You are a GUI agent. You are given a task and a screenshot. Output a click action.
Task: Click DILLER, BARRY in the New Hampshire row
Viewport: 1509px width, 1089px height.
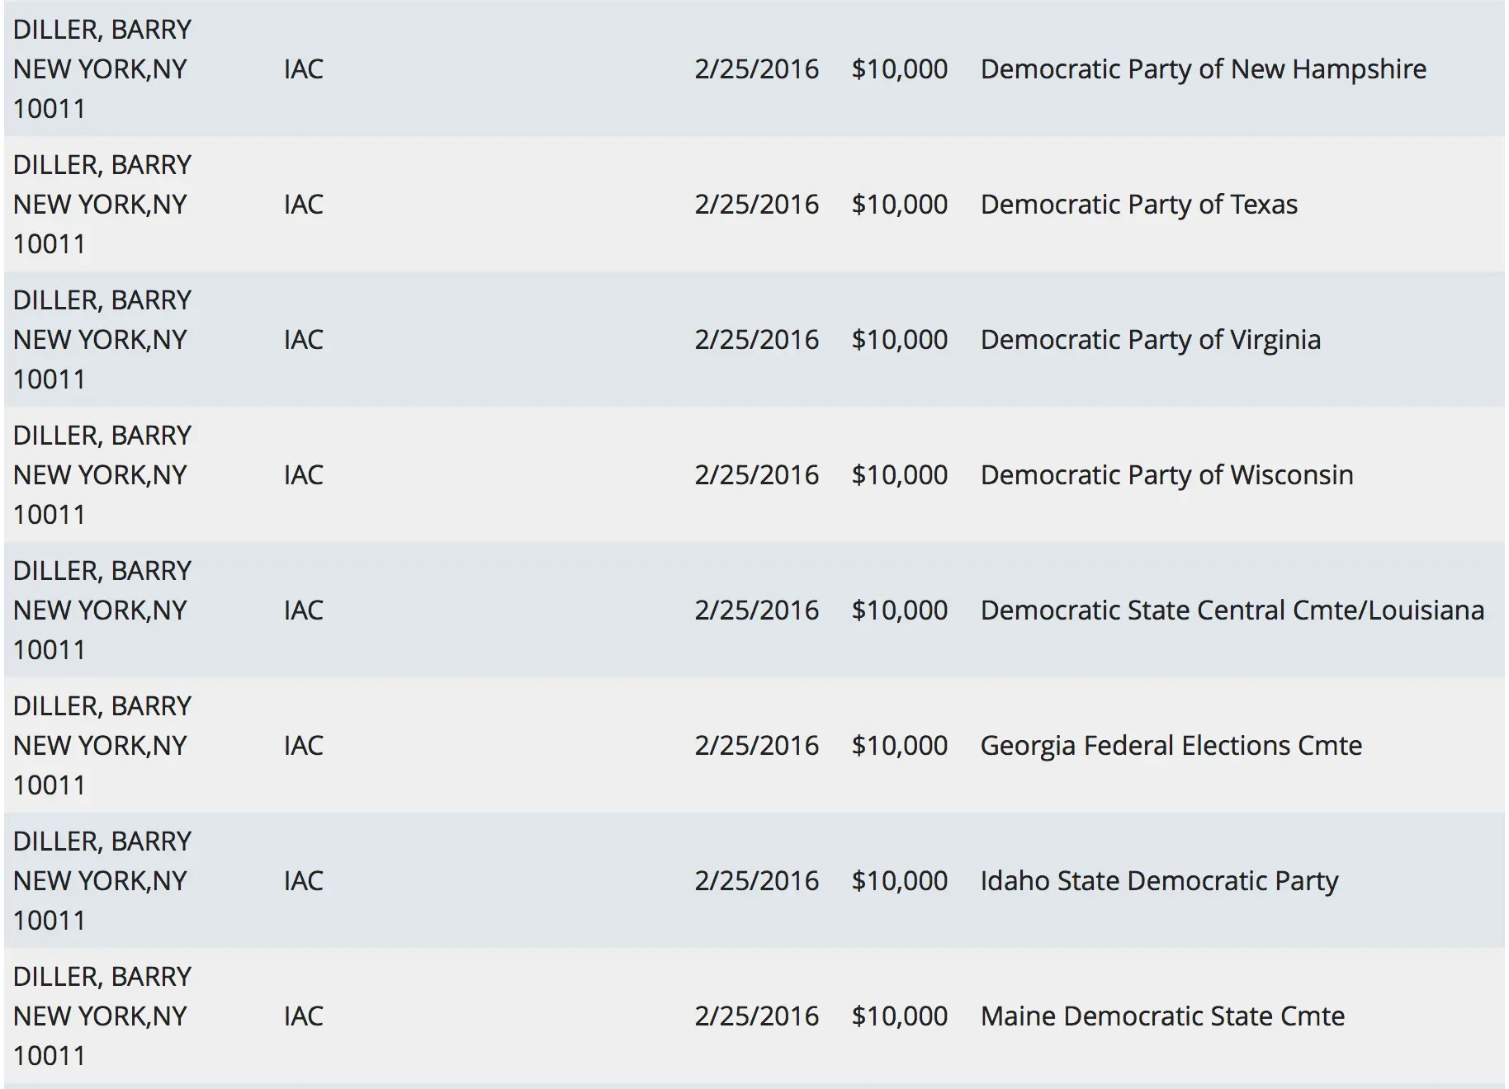click(x=102, y=30)
